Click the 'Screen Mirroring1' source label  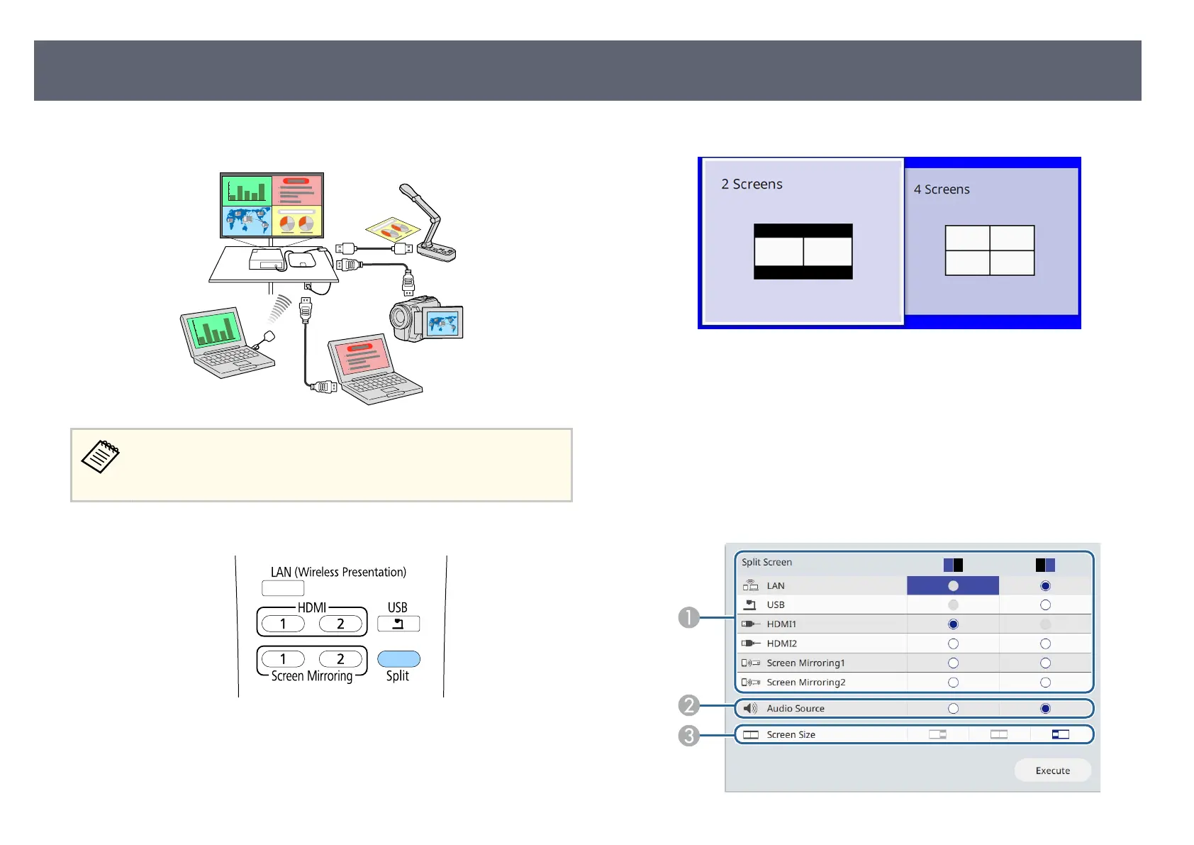pyautogui.click(x=805, y=663)
